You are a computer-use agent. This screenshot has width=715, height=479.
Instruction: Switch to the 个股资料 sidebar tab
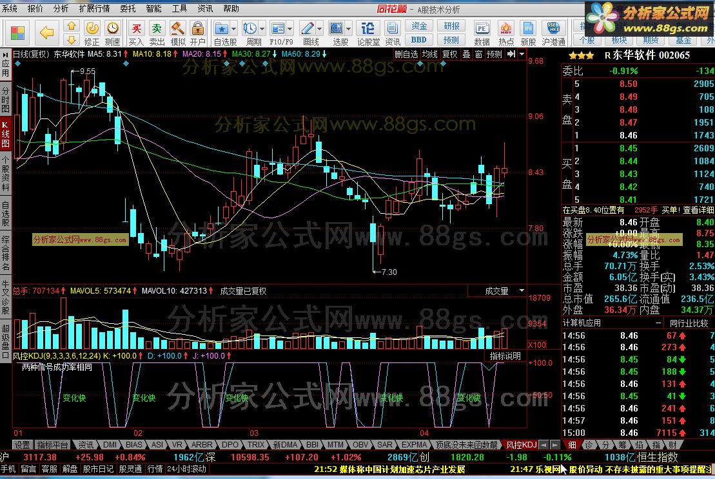(5, 173)
